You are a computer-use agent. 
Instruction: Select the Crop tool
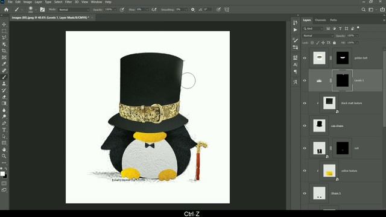coord(4,51)
